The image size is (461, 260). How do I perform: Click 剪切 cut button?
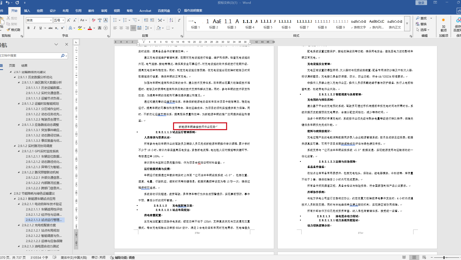point(12,18)
